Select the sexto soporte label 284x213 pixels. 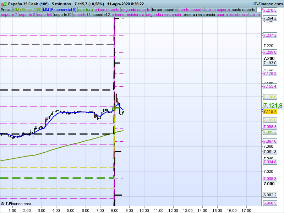pos(243,10)
